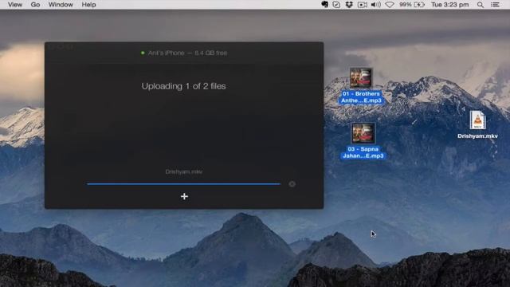510x287 pixels.
Task: Select the 03 - Sapna Jahan mp3 thumbnail
Action: coord(363,133)
